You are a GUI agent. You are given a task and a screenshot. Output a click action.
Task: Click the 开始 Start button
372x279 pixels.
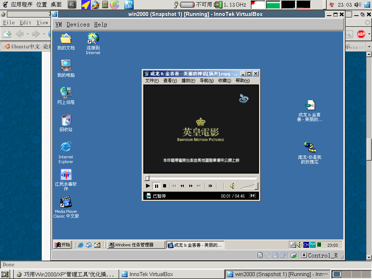(62, 245)
